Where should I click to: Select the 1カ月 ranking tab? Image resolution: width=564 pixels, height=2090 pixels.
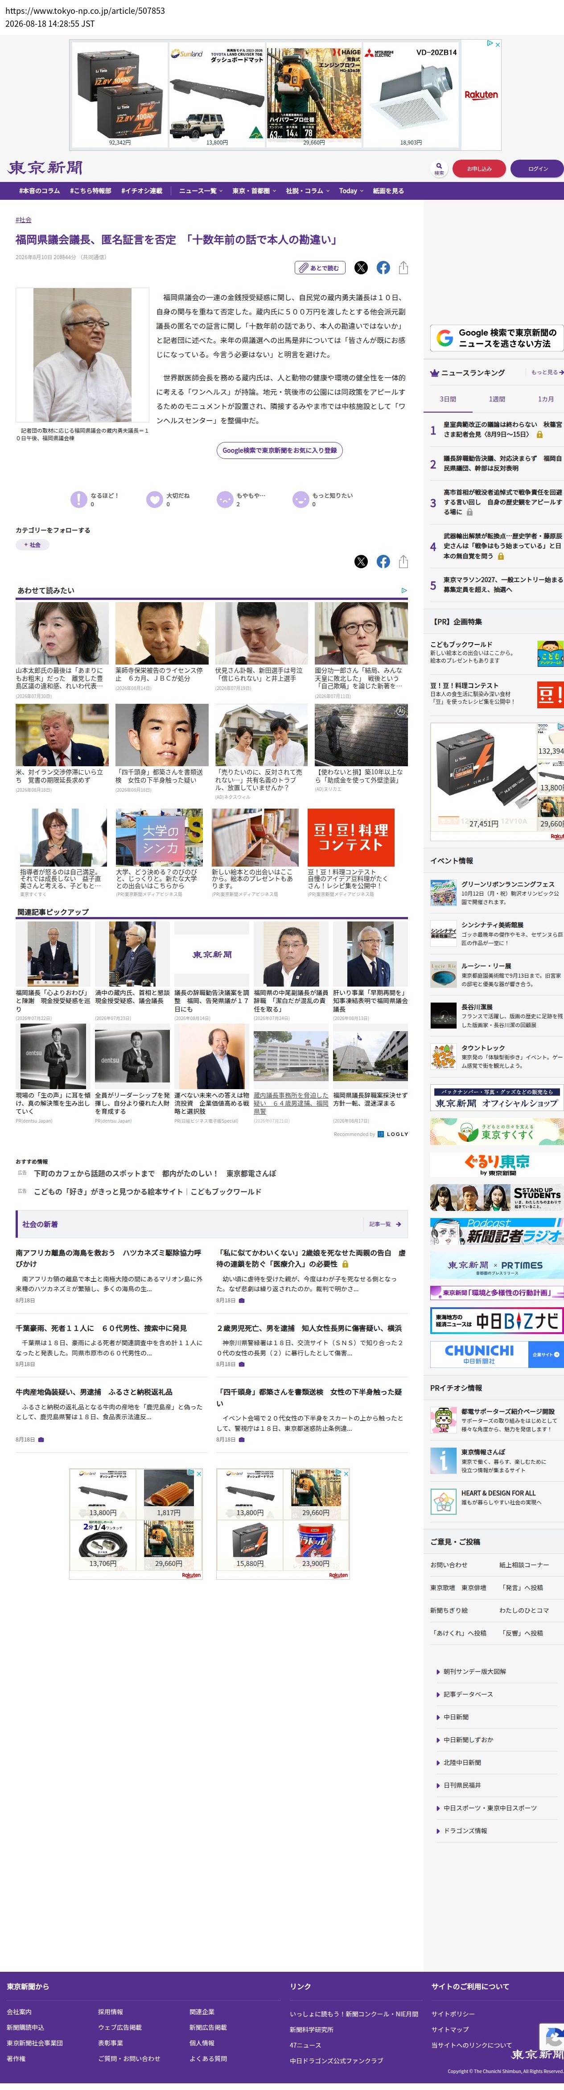pyautogui.click(x=545, y=399)
